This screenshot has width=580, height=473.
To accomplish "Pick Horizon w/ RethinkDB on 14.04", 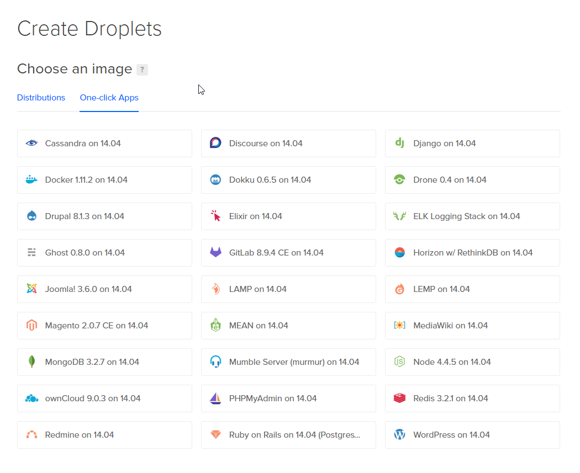I will (472, 253).
